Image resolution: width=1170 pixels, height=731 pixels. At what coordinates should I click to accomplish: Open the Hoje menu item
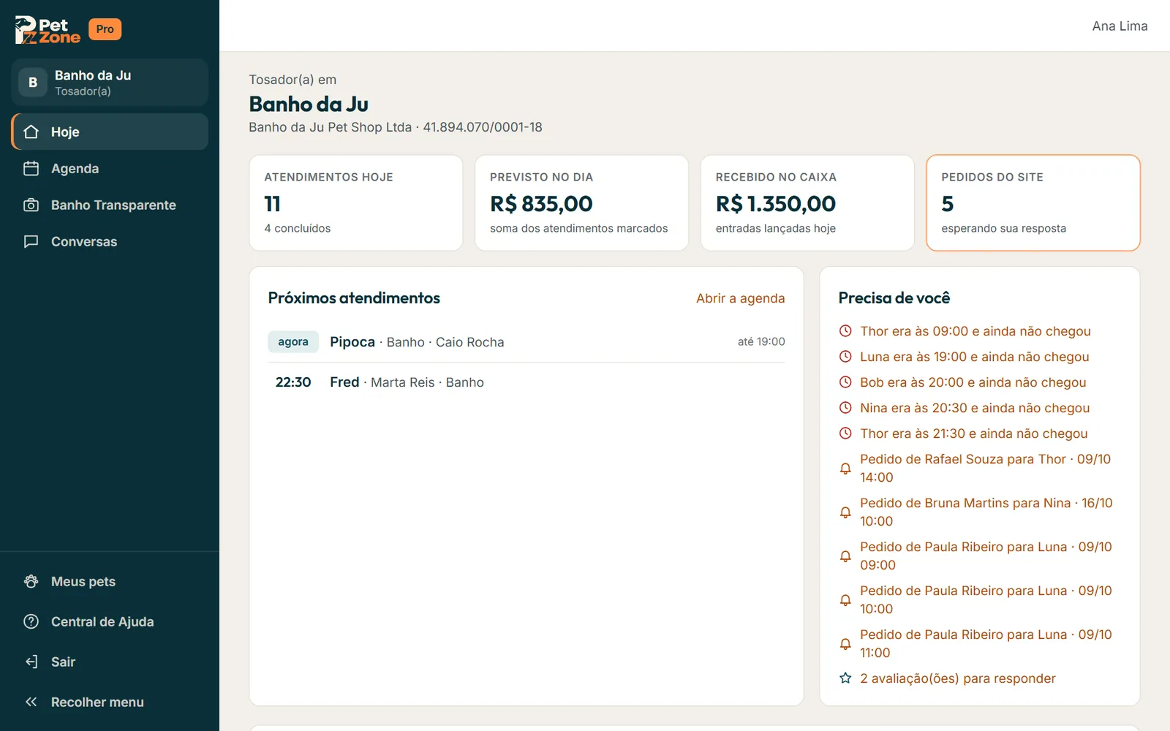(110, 132)
